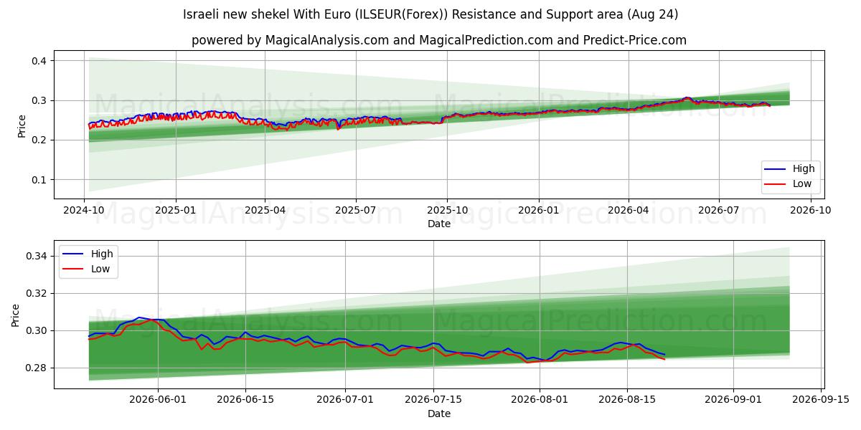Click the '2025-04' date label on top chart

coord(265,211)
